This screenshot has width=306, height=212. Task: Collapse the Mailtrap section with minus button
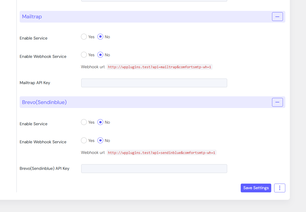point(277,17)
